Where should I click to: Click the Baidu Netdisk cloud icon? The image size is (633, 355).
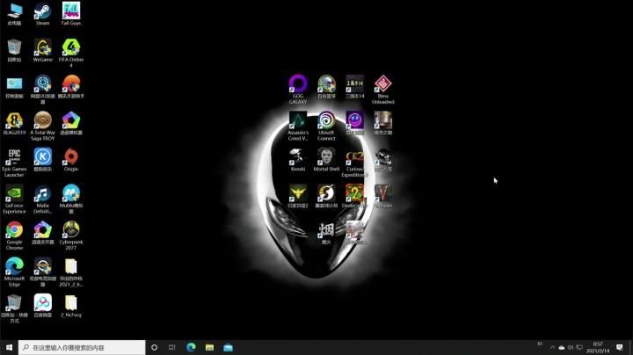click(42, 306)
